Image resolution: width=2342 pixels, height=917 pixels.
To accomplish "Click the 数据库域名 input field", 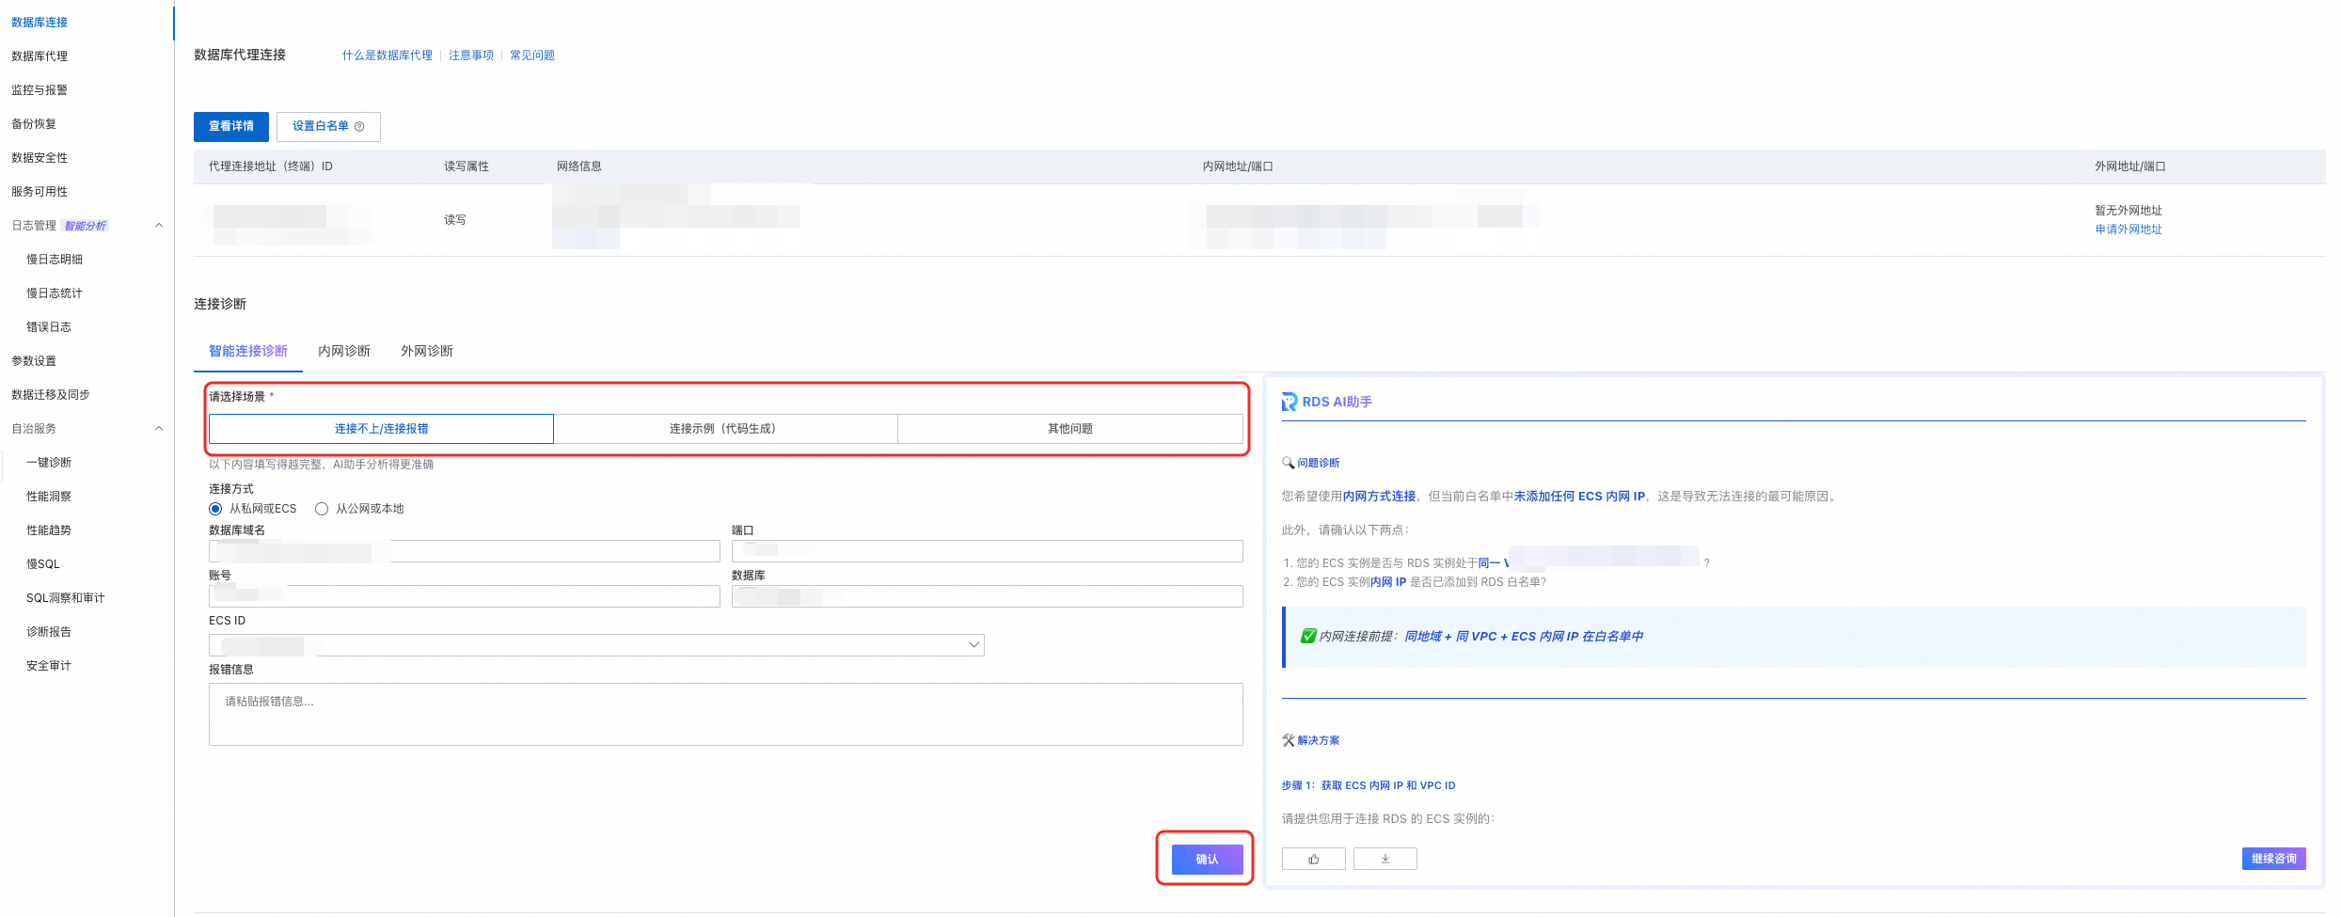I will click(x=465, y=551).
